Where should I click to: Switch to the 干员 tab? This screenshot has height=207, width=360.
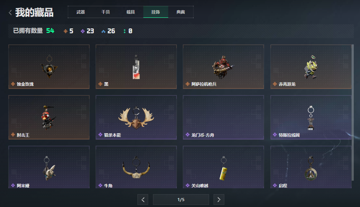click(x=106, y=12)
